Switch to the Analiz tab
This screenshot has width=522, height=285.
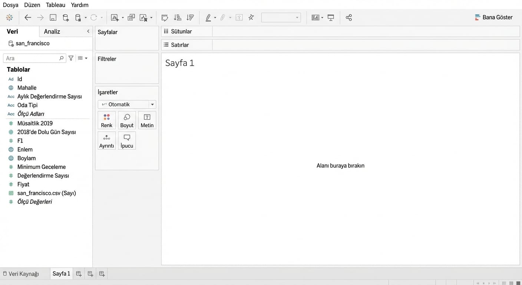coord(52,32)
